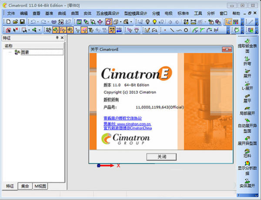Viewport: 261px width, 200px height.
Task: Select the Line drawing tool
Action: 172,30
